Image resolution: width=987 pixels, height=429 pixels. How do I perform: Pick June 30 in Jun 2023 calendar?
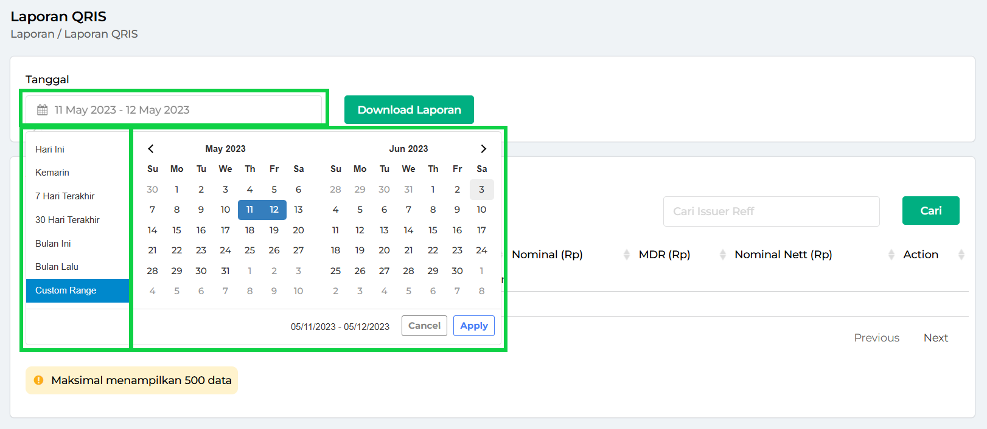click(458, 271)
